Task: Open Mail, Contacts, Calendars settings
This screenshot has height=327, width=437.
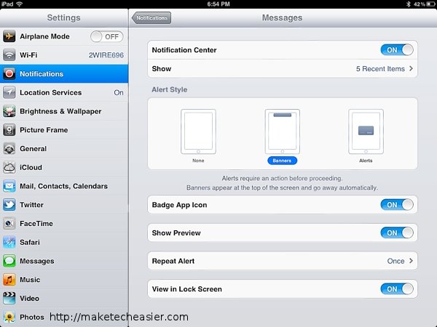Action: coord(64,186)
